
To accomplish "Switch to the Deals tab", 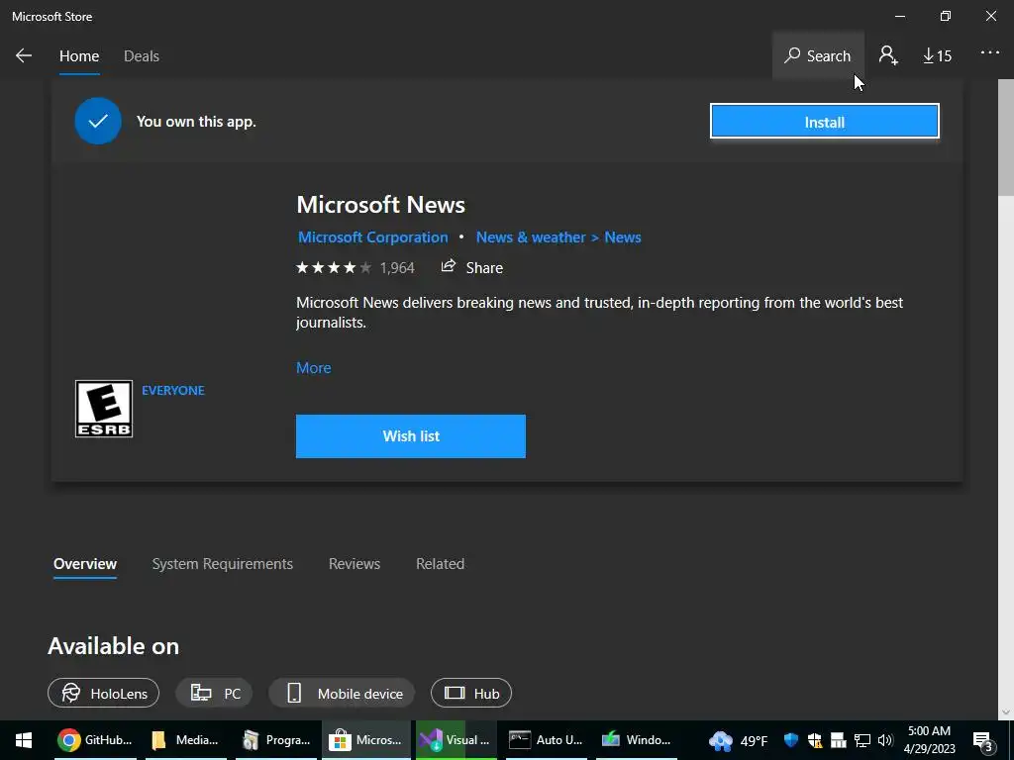I will point(142,56).
